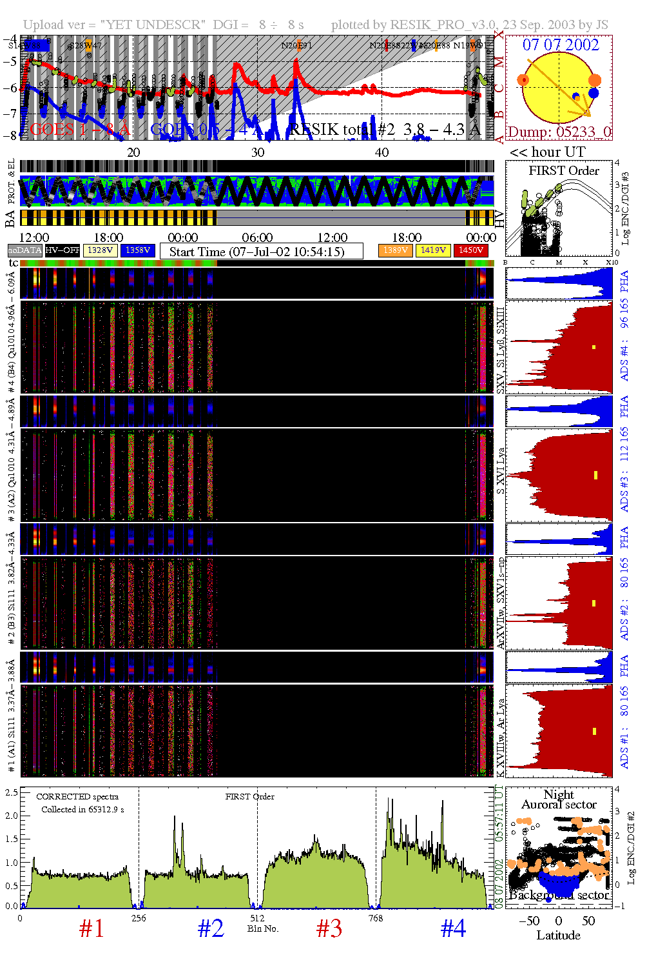Select channel #4 label below the spectrum
Screen dimensions: 647x953
click(x=453, y=928)
